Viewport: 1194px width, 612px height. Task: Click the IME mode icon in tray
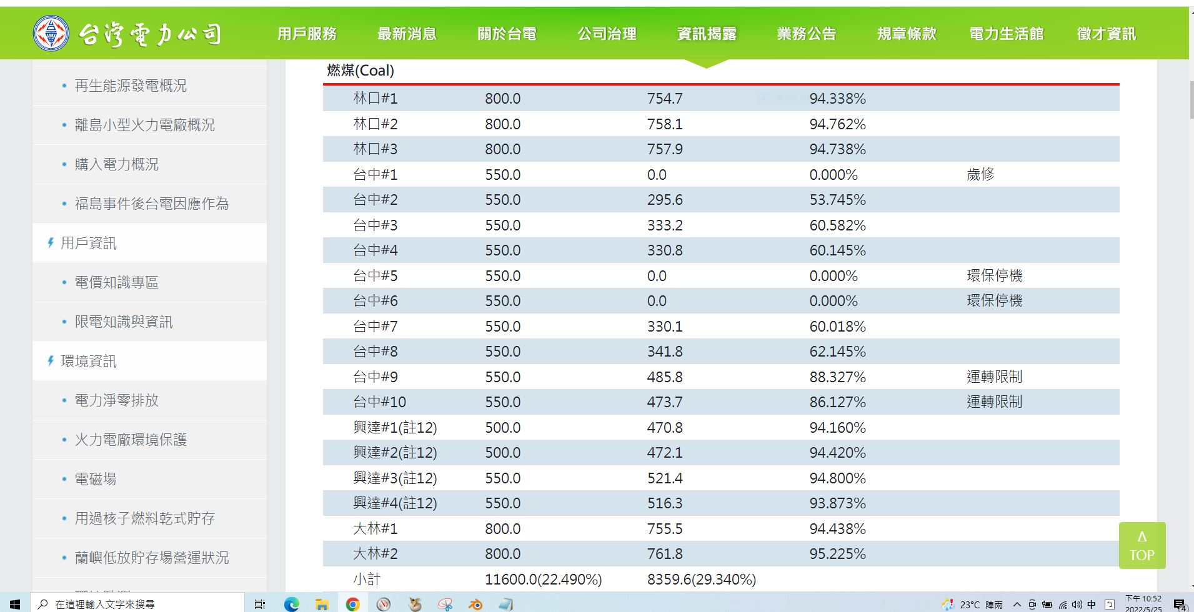(x=1110, y=605)
